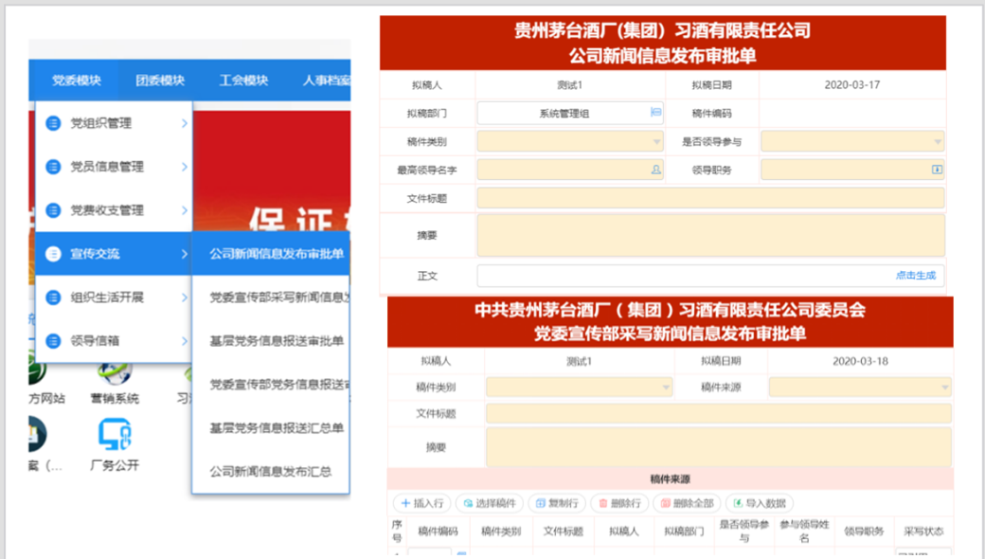Click picker icon in 领导职务 field
The image size is (985, 559).
tap(937, 170)
